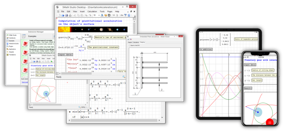Click Save icon in Planetary gear window toolbar
284x132 pixels.
(37, 62)
